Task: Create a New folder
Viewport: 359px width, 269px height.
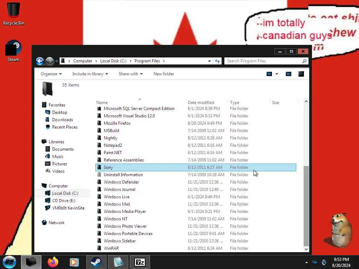Action: click(x=164, y=74)
